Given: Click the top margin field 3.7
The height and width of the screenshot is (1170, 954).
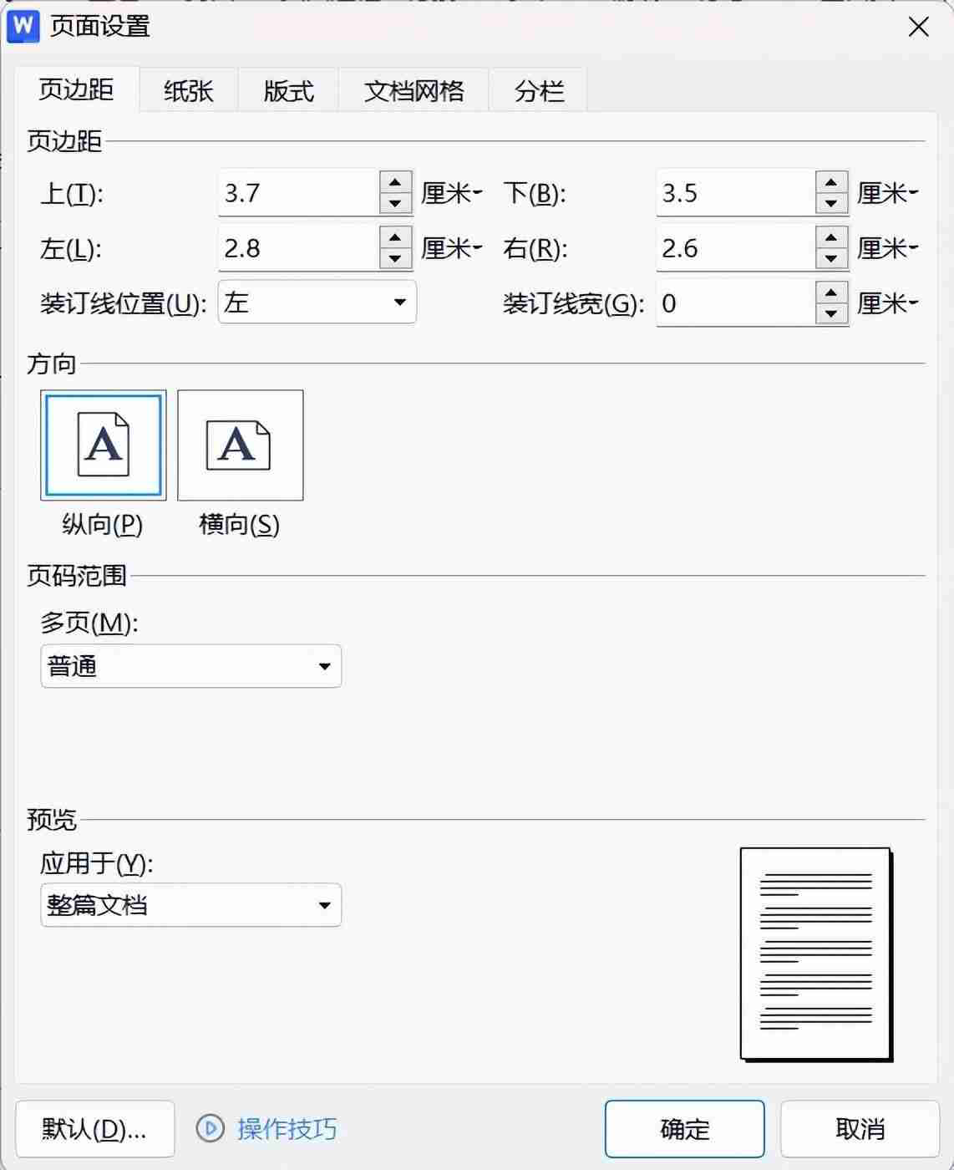Looking at the screenshot, I should tap(299, 193).
